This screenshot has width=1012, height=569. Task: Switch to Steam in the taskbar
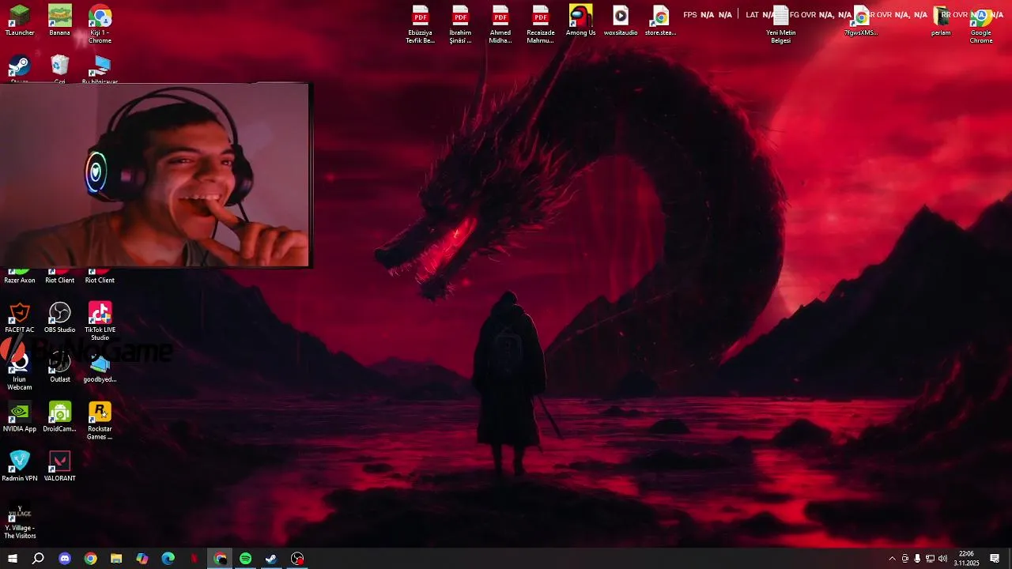tap(271, 559)
